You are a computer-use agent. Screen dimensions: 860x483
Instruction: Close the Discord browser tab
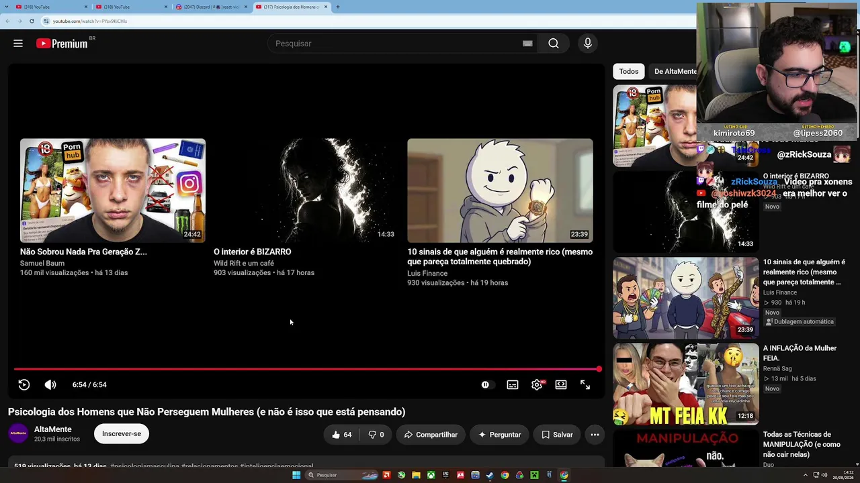point(246,7)
